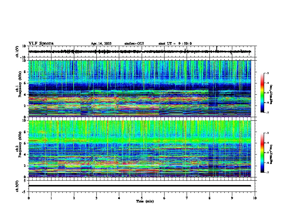Click the log(PSD) label beside ch.2 colorbar
The image size is (287, 222).
(x=271, y=154)
